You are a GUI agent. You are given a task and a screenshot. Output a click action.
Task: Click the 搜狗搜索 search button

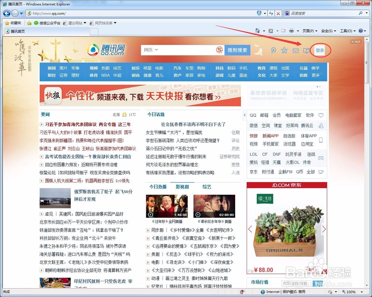237,50
